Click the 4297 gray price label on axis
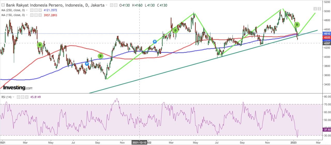Image resolution: width=331 pixels, height=145 pixels. pyautogui.click(x=327, y=43)
